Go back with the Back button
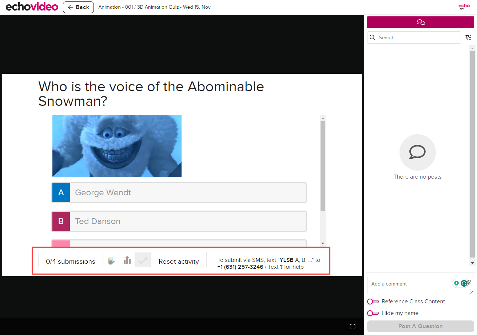Image resolution: width=477 pixels, height=335 pixels. [x=78, y=7]
